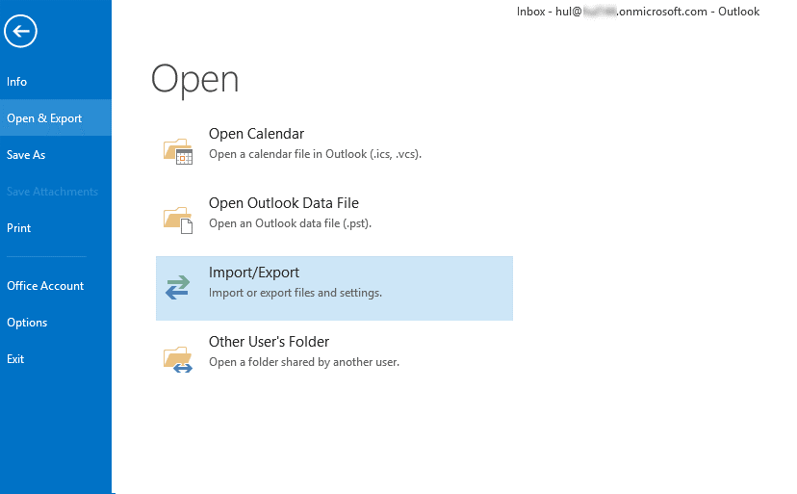Open the Print page
The height and width of the screenshot is (494, 797).
(x=19, y=228)
